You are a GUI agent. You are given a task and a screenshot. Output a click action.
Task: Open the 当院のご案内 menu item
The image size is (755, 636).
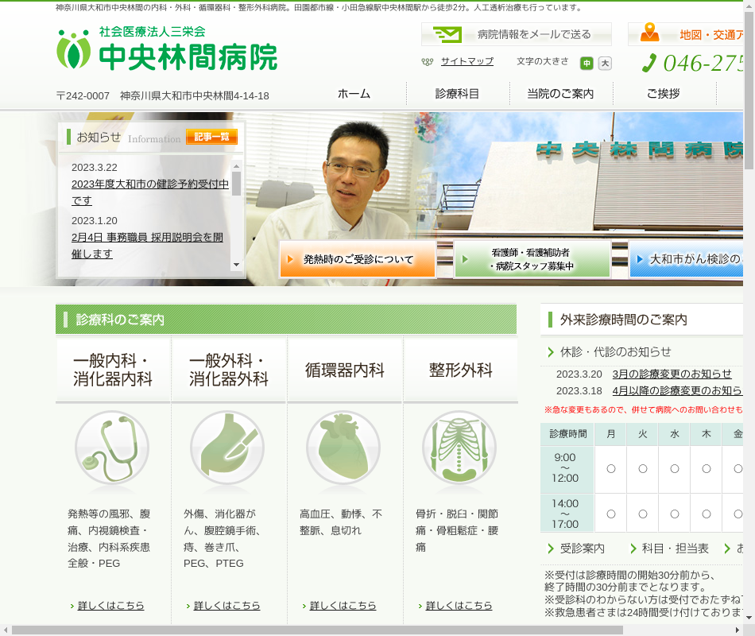pos(560,94)
